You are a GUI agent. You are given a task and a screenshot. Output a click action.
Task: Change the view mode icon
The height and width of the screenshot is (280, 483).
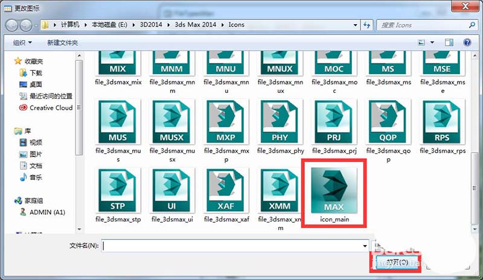[x=421, y=42]
